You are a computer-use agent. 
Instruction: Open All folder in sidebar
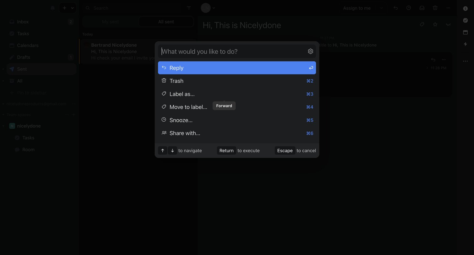(x=41, y=81)
